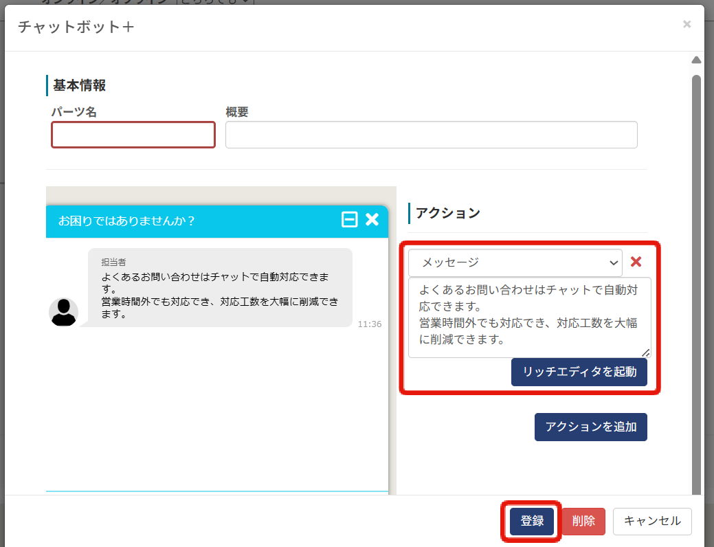Launch the rich editor with リッチエディタを起動
The image size is (714, 547).
tap(579, 372)
